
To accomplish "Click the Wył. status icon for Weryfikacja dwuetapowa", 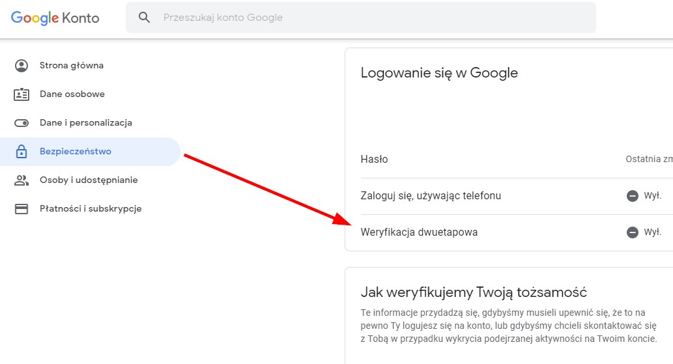I will (x=632, y=232).
